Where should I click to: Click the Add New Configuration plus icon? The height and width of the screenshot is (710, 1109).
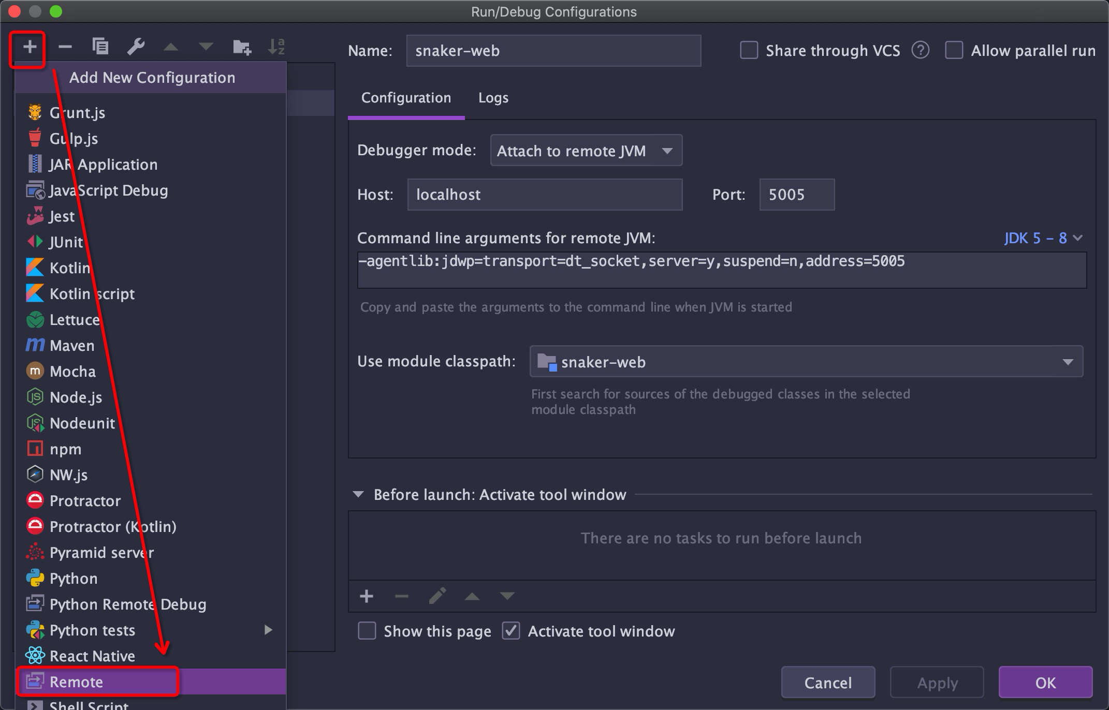[x=29, y=46]
